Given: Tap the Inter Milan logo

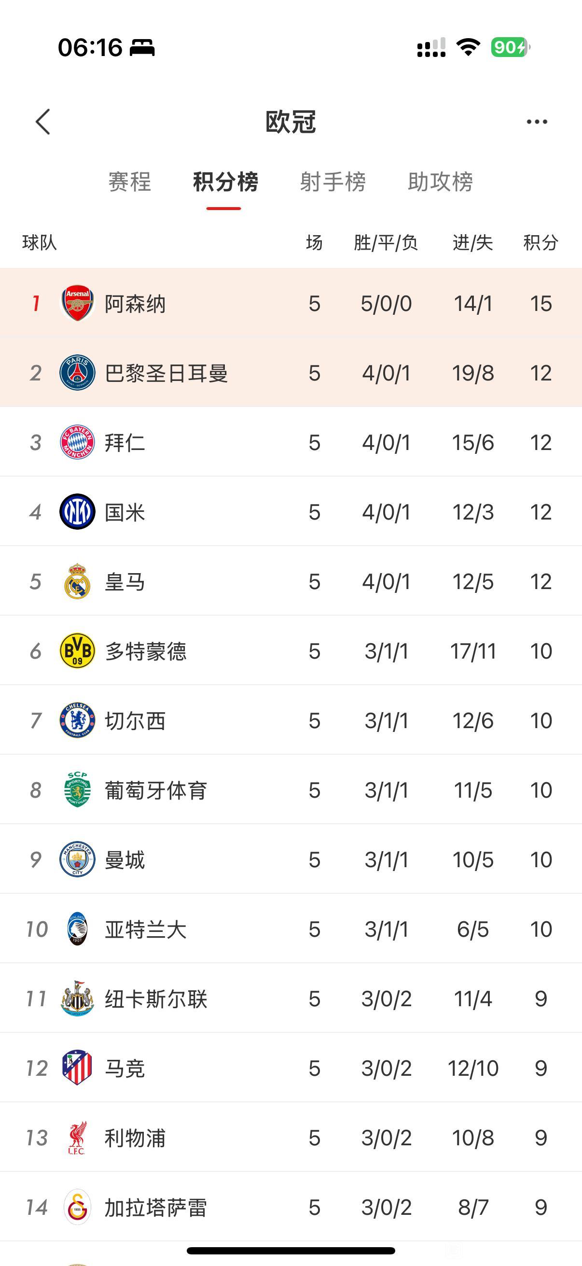Looking at the screenshot, I should click(77, 512).
